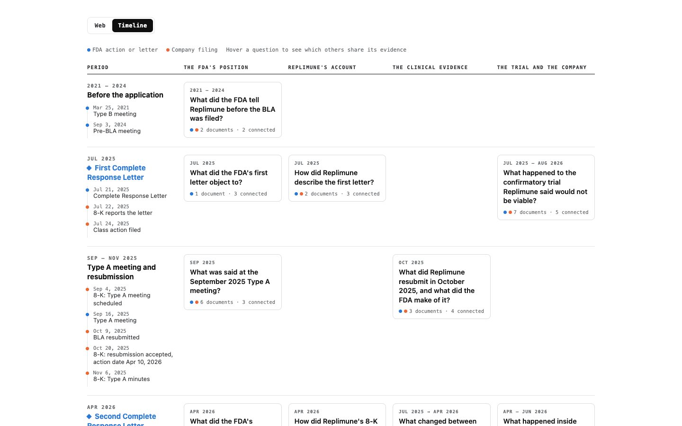
Task: Click the 'THE FDA'S POSITION' column header
Action: 216,67
